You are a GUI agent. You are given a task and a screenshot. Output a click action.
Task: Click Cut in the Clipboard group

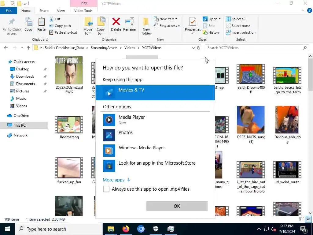(x=55, y=19)
